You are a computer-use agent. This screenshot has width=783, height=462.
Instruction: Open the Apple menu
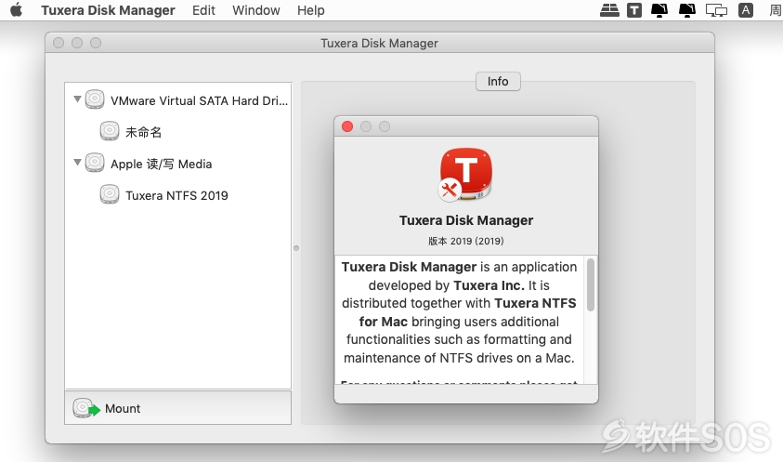coord(17,10)
